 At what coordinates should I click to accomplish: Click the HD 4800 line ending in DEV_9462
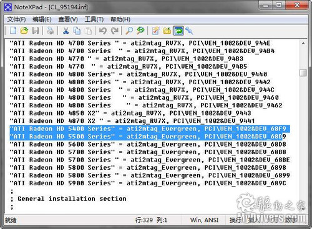point(146,105)
